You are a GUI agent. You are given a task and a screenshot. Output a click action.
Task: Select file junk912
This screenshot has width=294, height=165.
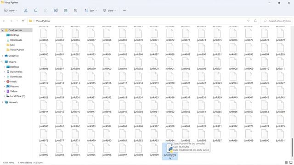[x=44, y=78]
